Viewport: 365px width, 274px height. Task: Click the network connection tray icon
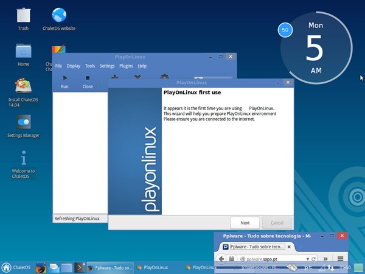(330, 267)
